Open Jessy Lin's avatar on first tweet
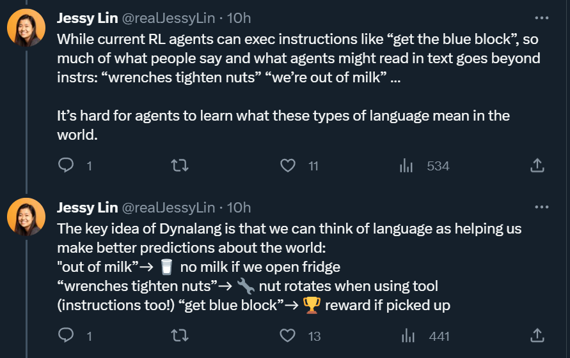The width and height of the screenshot is (570, 358). pyautogui.click(x=26, y=28)
